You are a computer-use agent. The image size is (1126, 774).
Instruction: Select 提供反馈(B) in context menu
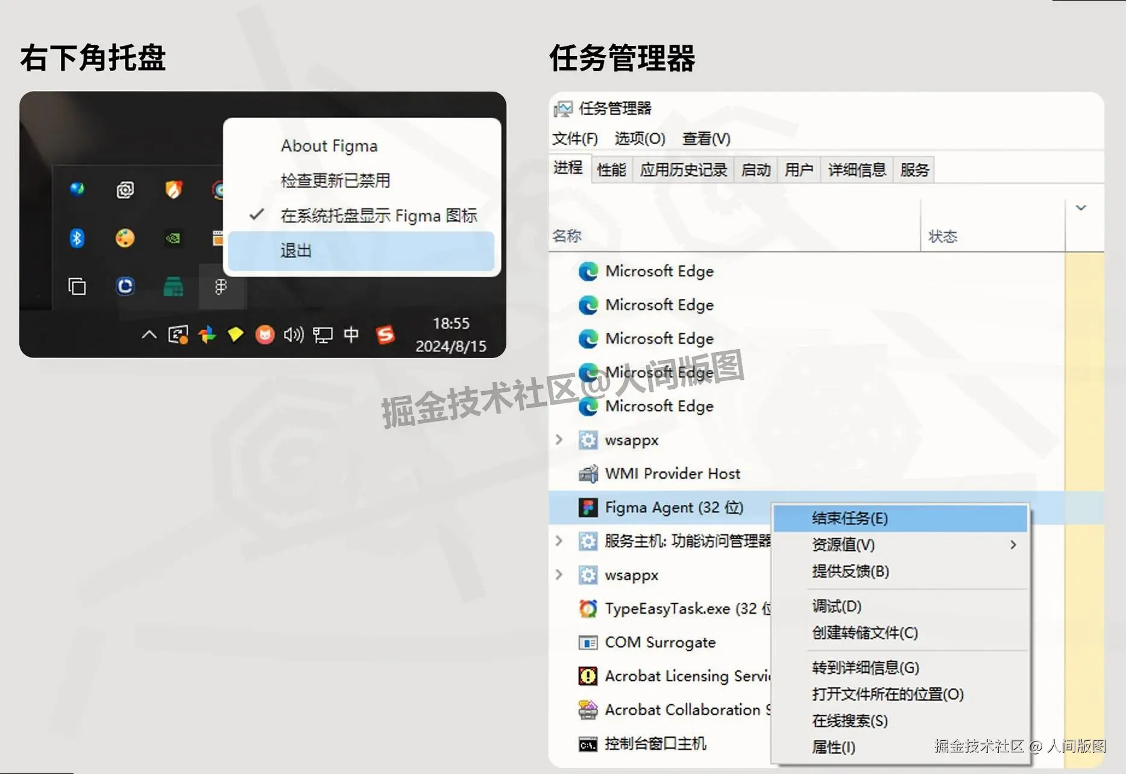901,571
